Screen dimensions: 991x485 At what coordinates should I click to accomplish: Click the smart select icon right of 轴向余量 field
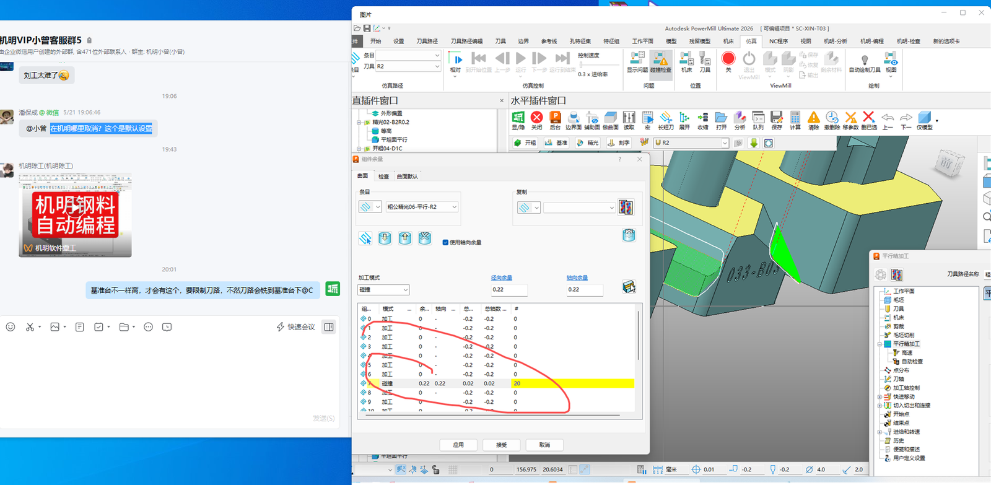(x=629, y=287)
